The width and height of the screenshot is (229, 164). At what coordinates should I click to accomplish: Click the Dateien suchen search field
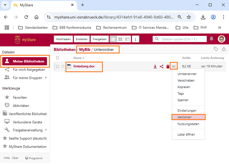pos(181,39)
